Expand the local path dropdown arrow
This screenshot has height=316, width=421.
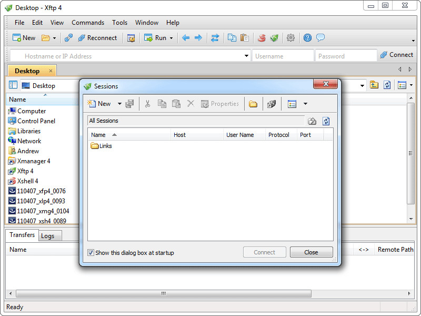362,86
